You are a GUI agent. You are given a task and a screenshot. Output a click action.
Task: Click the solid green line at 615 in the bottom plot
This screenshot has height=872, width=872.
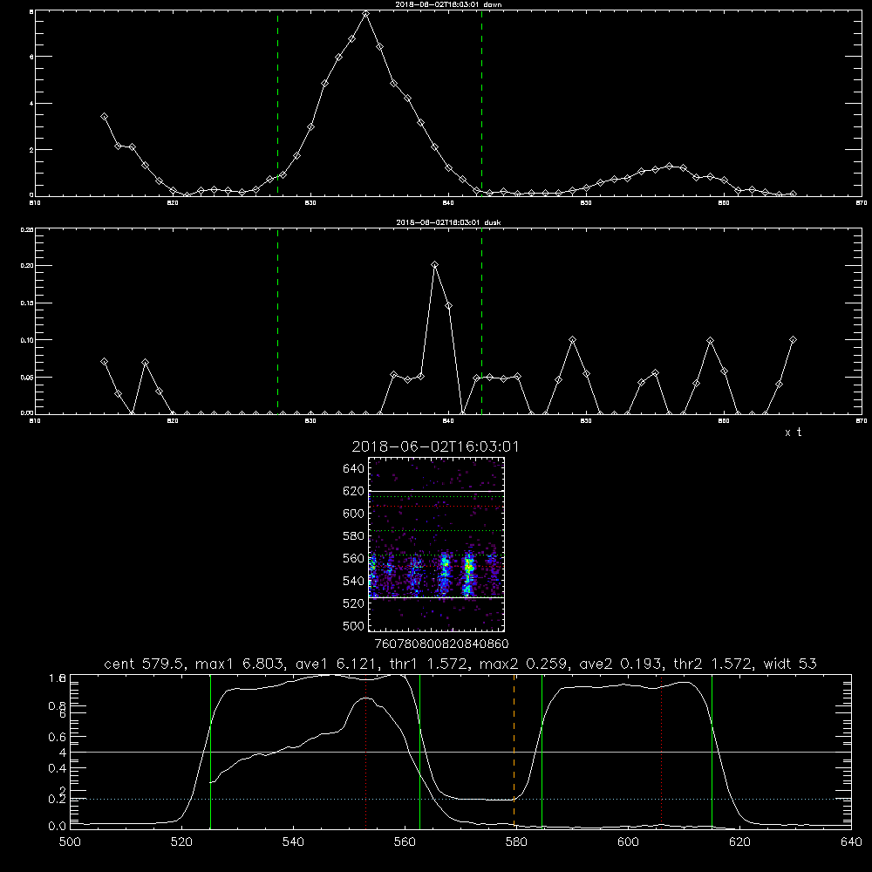tap(712, 751)
